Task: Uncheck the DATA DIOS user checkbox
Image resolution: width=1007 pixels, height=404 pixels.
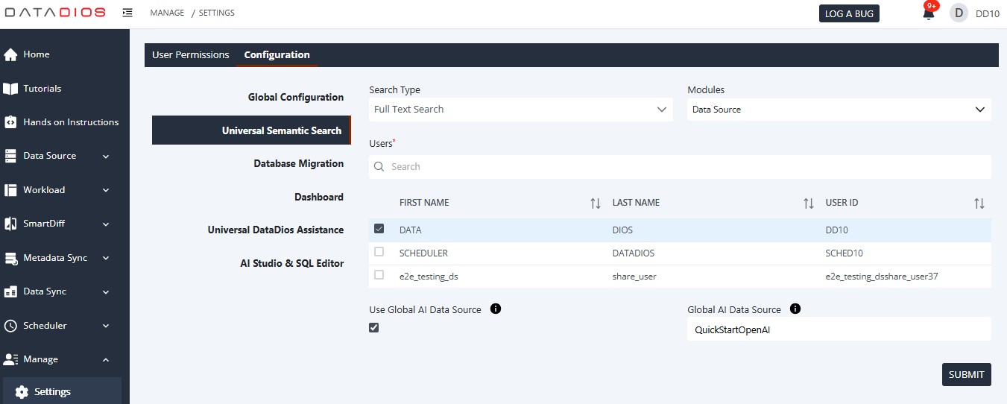Action: [x=379, y=230]
